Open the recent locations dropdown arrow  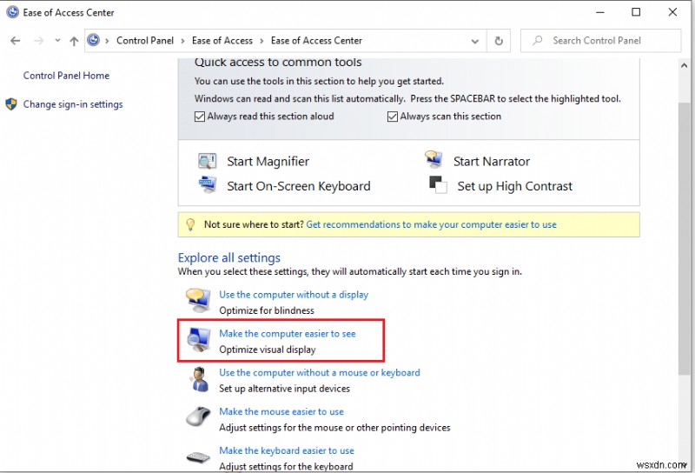click(57, 40)
